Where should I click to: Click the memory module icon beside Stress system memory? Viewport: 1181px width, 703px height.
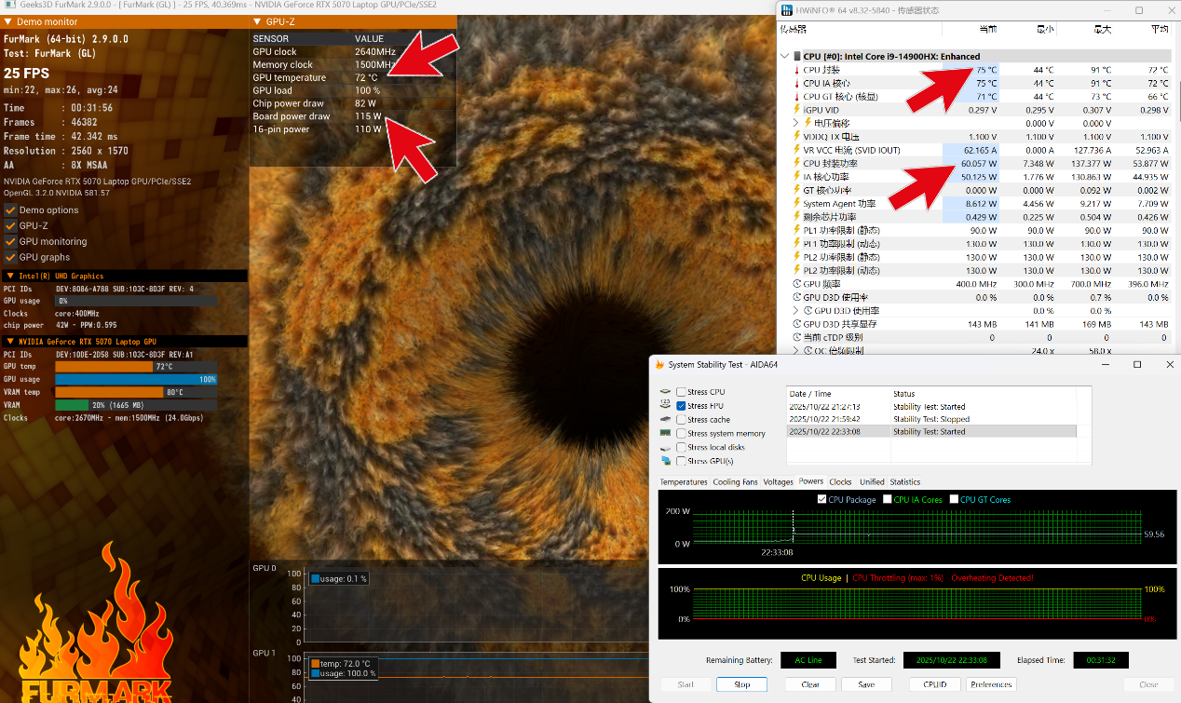(665, 433)
